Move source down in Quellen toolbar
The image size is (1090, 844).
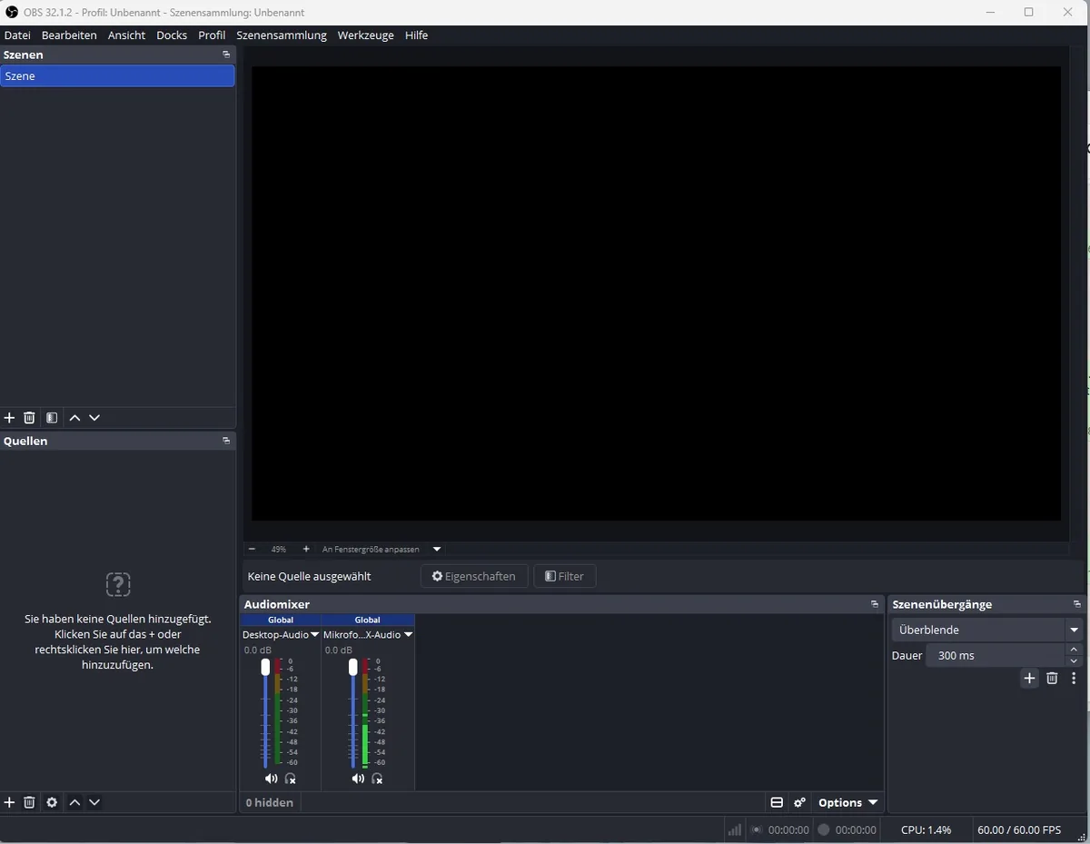click(x=94, y=802)
